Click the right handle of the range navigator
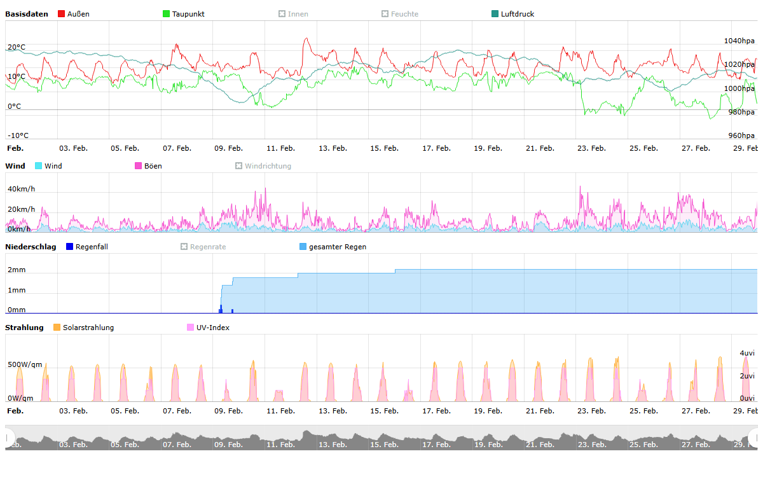This screenshot has height=477, width=763. click(754, 438)
